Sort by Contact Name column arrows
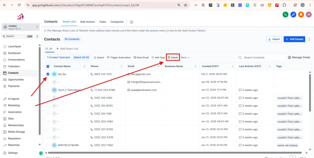The image size is (314, 158). point(85,66)
